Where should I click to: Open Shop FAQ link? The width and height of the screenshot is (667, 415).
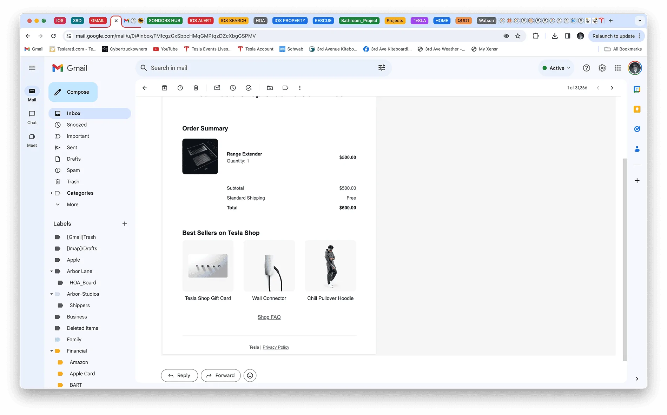(269, 317)
